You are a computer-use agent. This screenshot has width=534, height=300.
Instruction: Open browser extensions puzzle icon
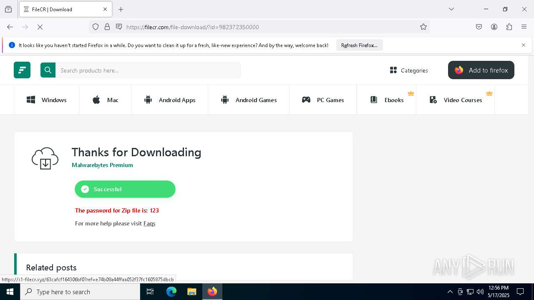[x=509, y=27]
